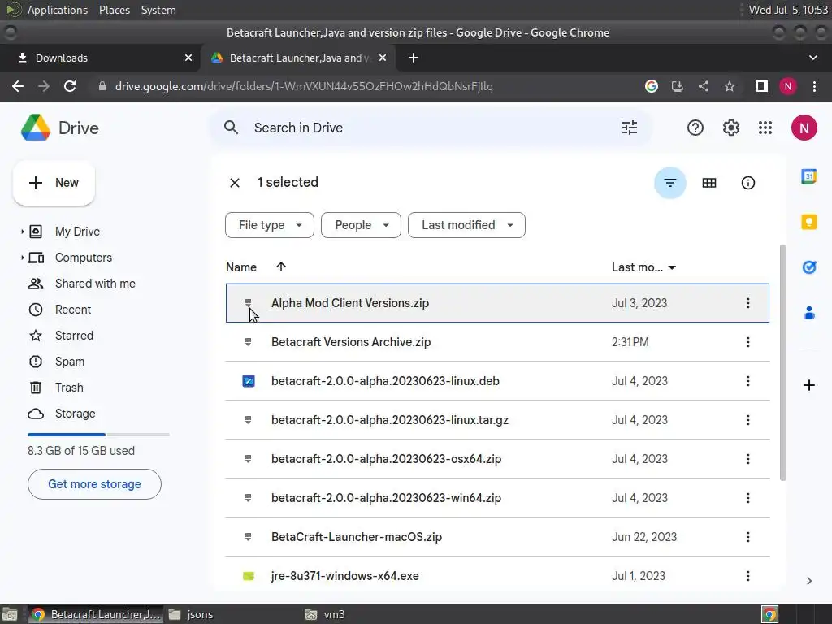Screen dimensions: 832x624
Task: Expand My Drive tree arrow
Action: point(22,232)
